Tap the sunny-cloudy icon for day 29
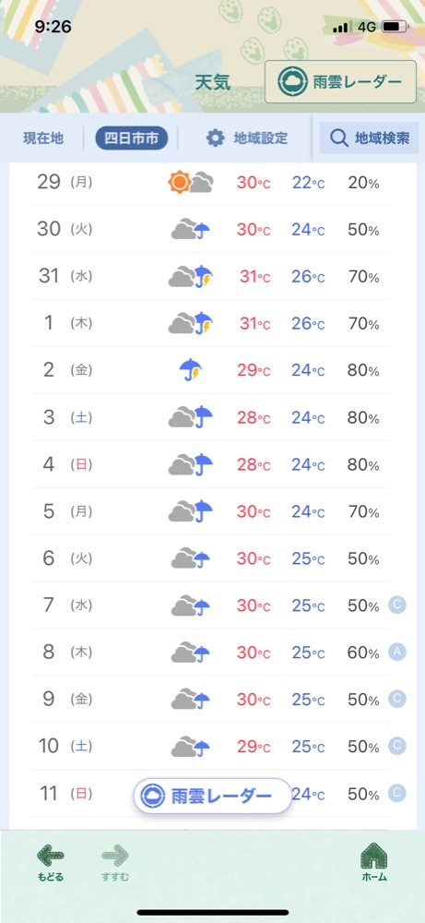The height and width of the screenshot is (923, 425). [x=191, y=183]
